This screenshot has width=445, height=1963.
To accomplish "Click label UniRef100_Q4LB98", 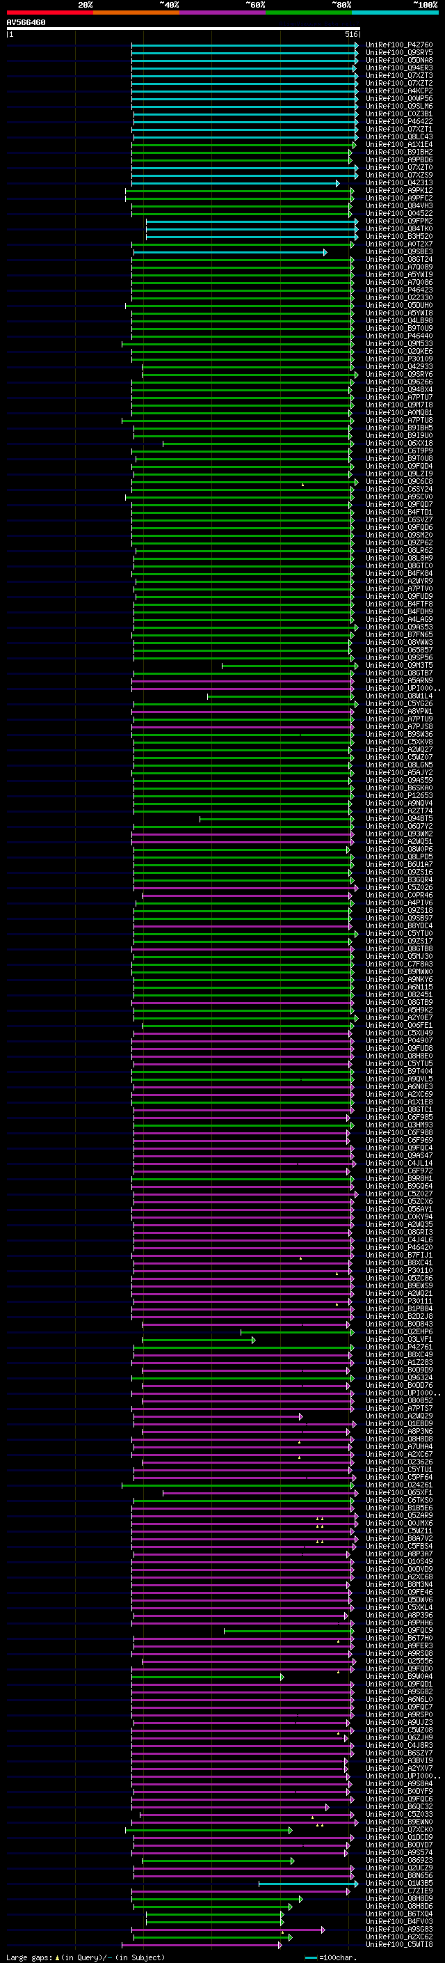I will 399,321.
